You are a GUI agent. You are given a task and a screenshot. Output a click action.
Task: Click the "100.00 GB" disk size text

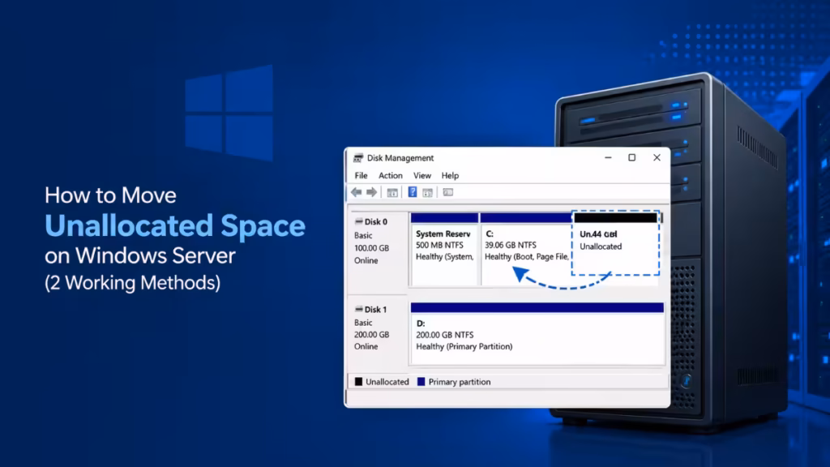coord(371,248)
